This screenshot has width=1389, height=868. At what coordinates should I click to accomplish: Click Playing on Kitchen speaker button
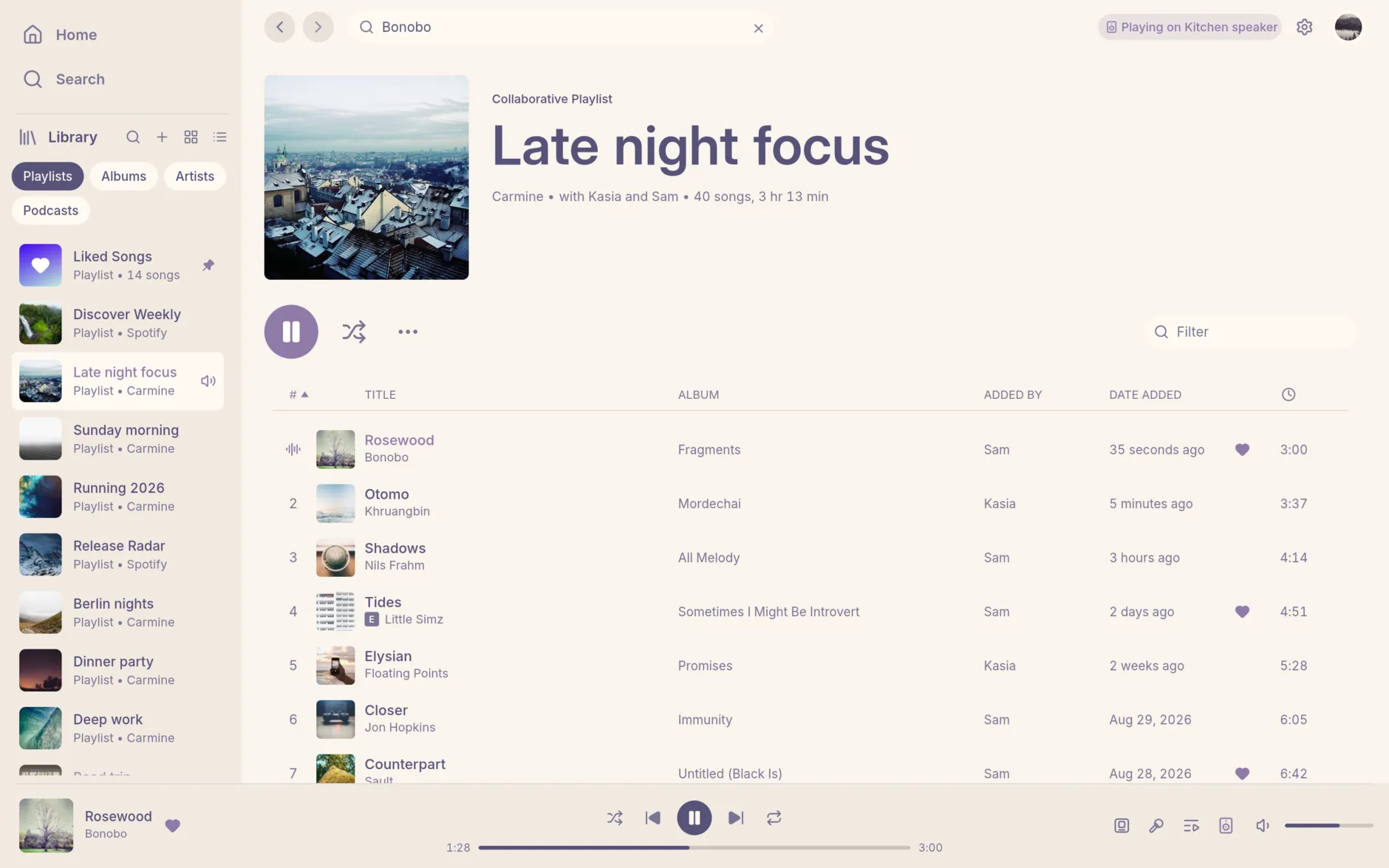click(1190, 27)
